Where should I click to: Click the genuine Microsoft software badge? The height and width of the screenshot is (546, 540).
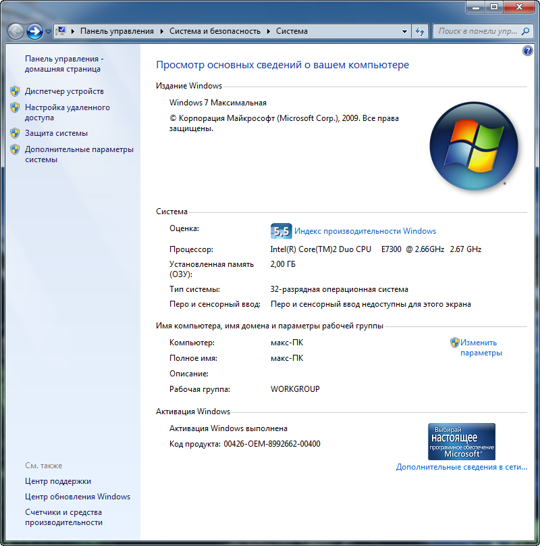click(x=462, y=441)
